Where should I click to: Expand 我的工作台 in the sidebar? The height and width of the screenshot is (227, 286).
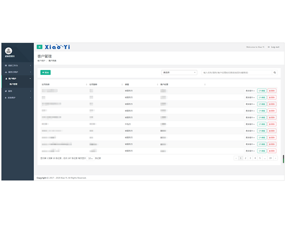[17, 65]
